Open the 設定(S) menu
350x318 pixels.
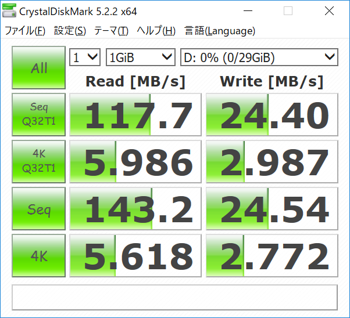pyautogui.click(x=70, y=31)
